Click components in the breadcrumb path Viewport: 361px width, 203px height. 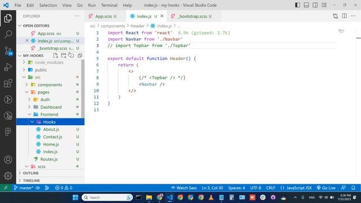tap(113, 26)
